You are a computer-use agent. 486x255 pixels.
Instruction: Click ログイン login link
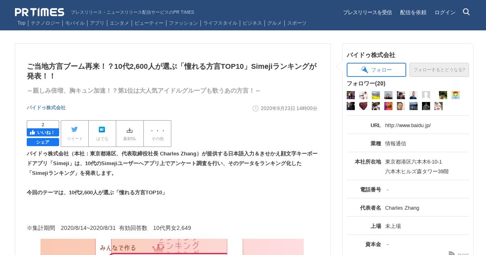tap(445, 13)
